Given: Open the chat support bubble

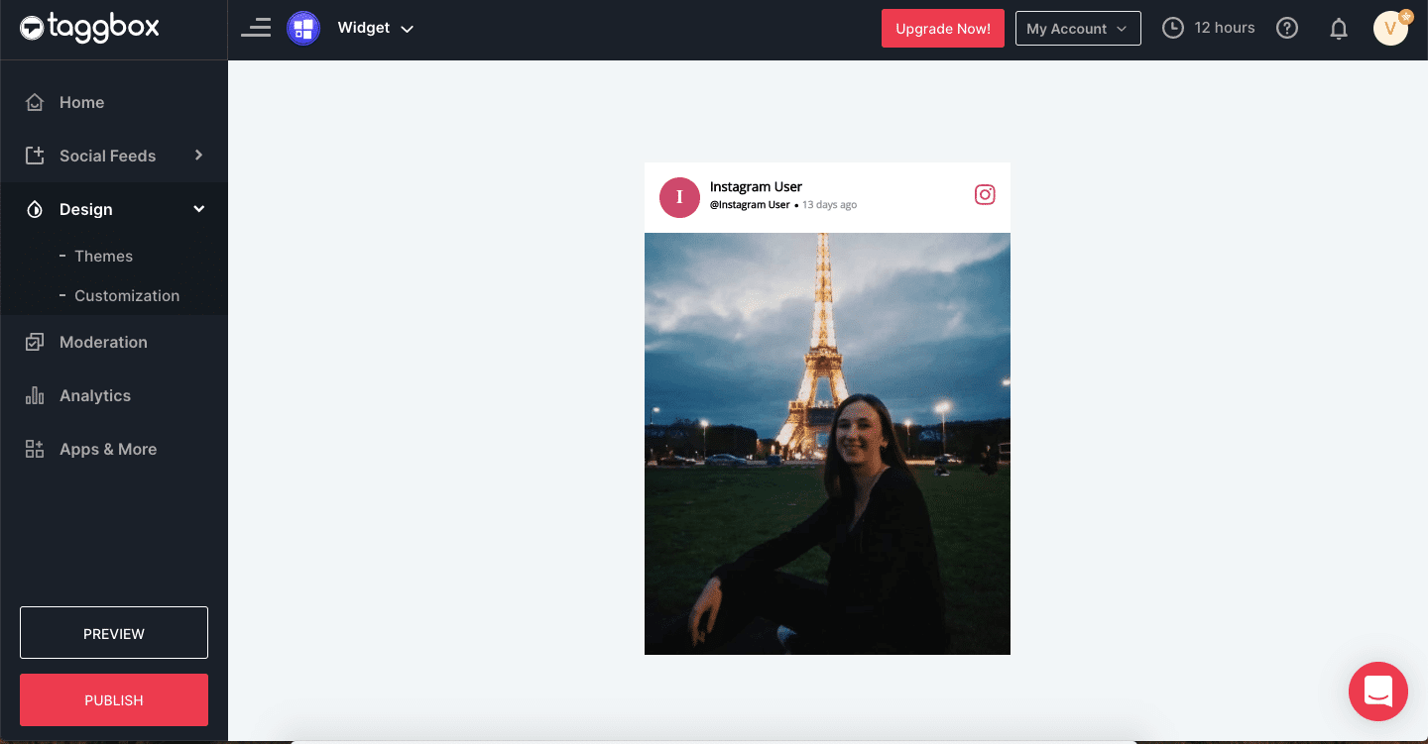Looking at the screenshot, I should [1377, 691].
